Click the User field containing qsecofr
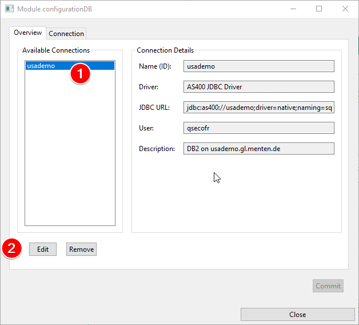Viewport: 359px width, 325px height. (259, 128)
